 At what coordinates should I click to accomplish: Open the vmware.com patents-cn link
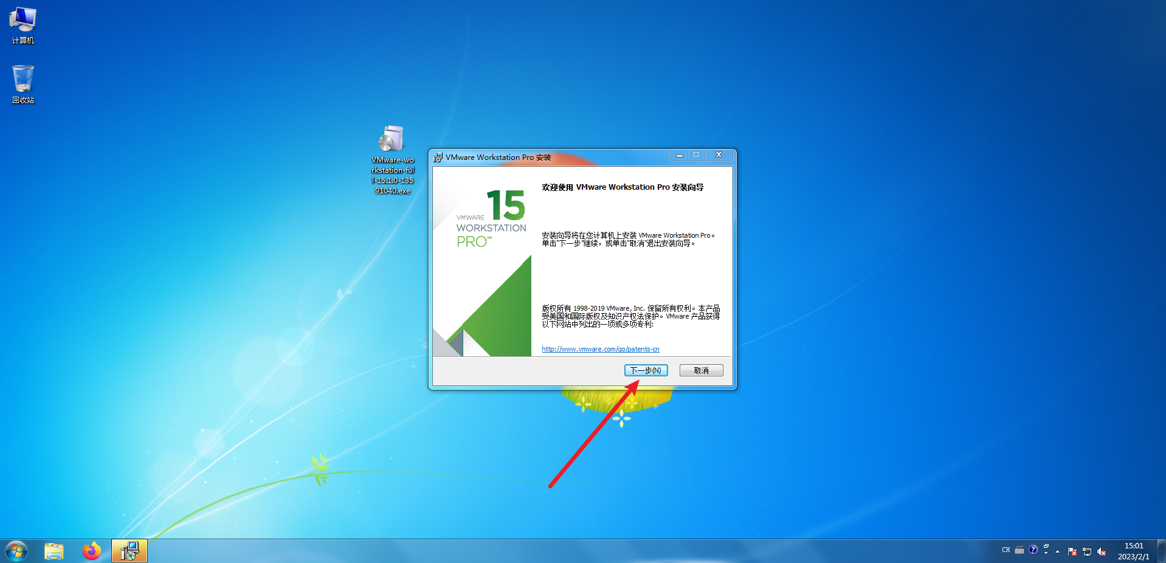click(x=600, y=349)
